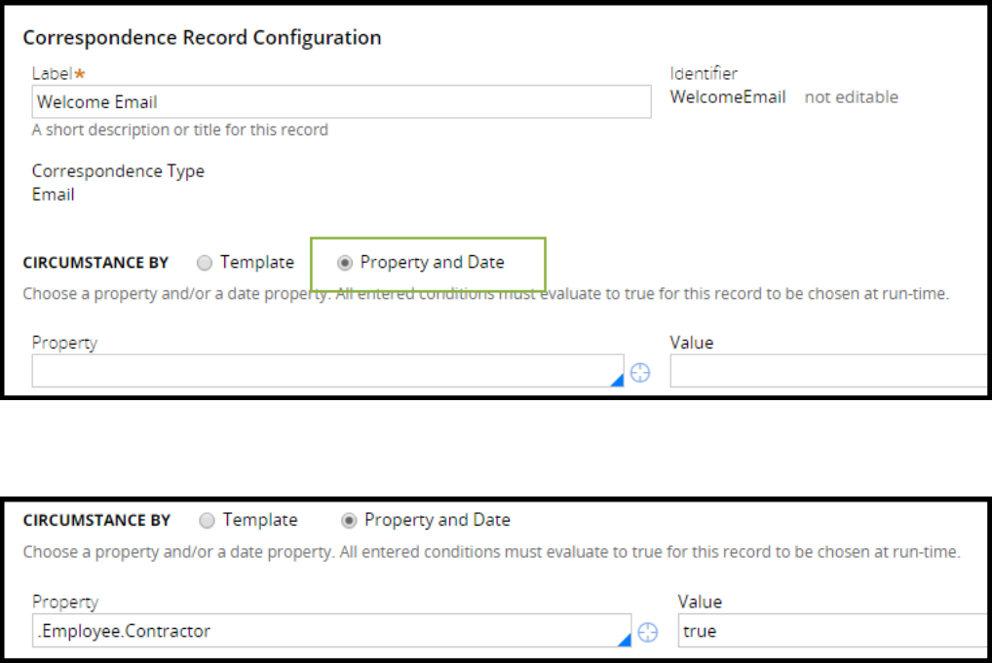
Task: Open the dropdown arrow in the .Employee.Contractor field
Action: click(x=624, y=640)
